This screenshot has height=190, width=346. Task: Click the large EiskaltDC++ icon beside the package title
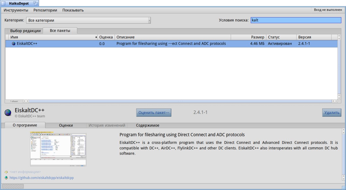(x=8, y=113)
